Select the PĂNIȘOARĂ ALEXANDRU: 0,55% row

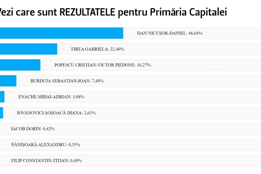point(46,145)
